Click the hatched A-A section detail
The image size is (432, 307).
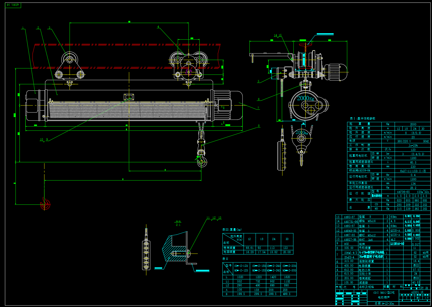click(x=174, y=249)
